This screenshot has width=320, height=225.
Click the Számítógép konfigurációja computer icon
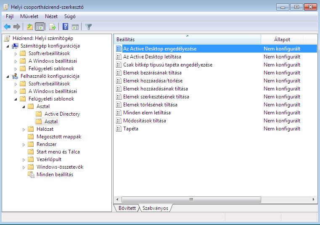pyautogui.click(x=15, y=46)
